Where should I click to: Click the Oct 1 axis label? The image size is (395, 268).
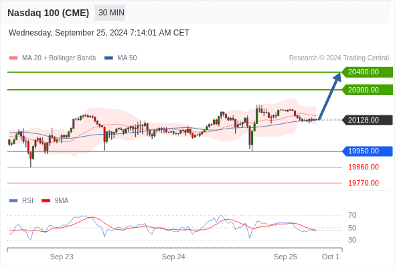331,257
